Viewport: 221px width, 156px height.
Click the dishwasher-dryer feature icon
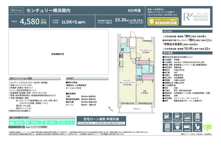[167, 127]
